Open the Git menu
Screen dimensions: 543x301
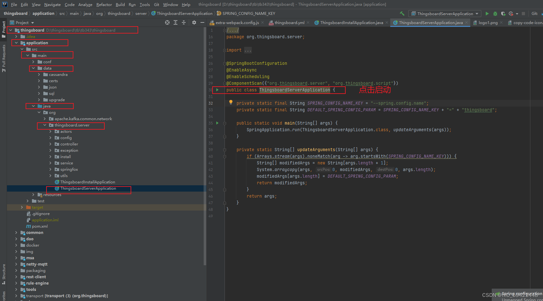[157, 4]
